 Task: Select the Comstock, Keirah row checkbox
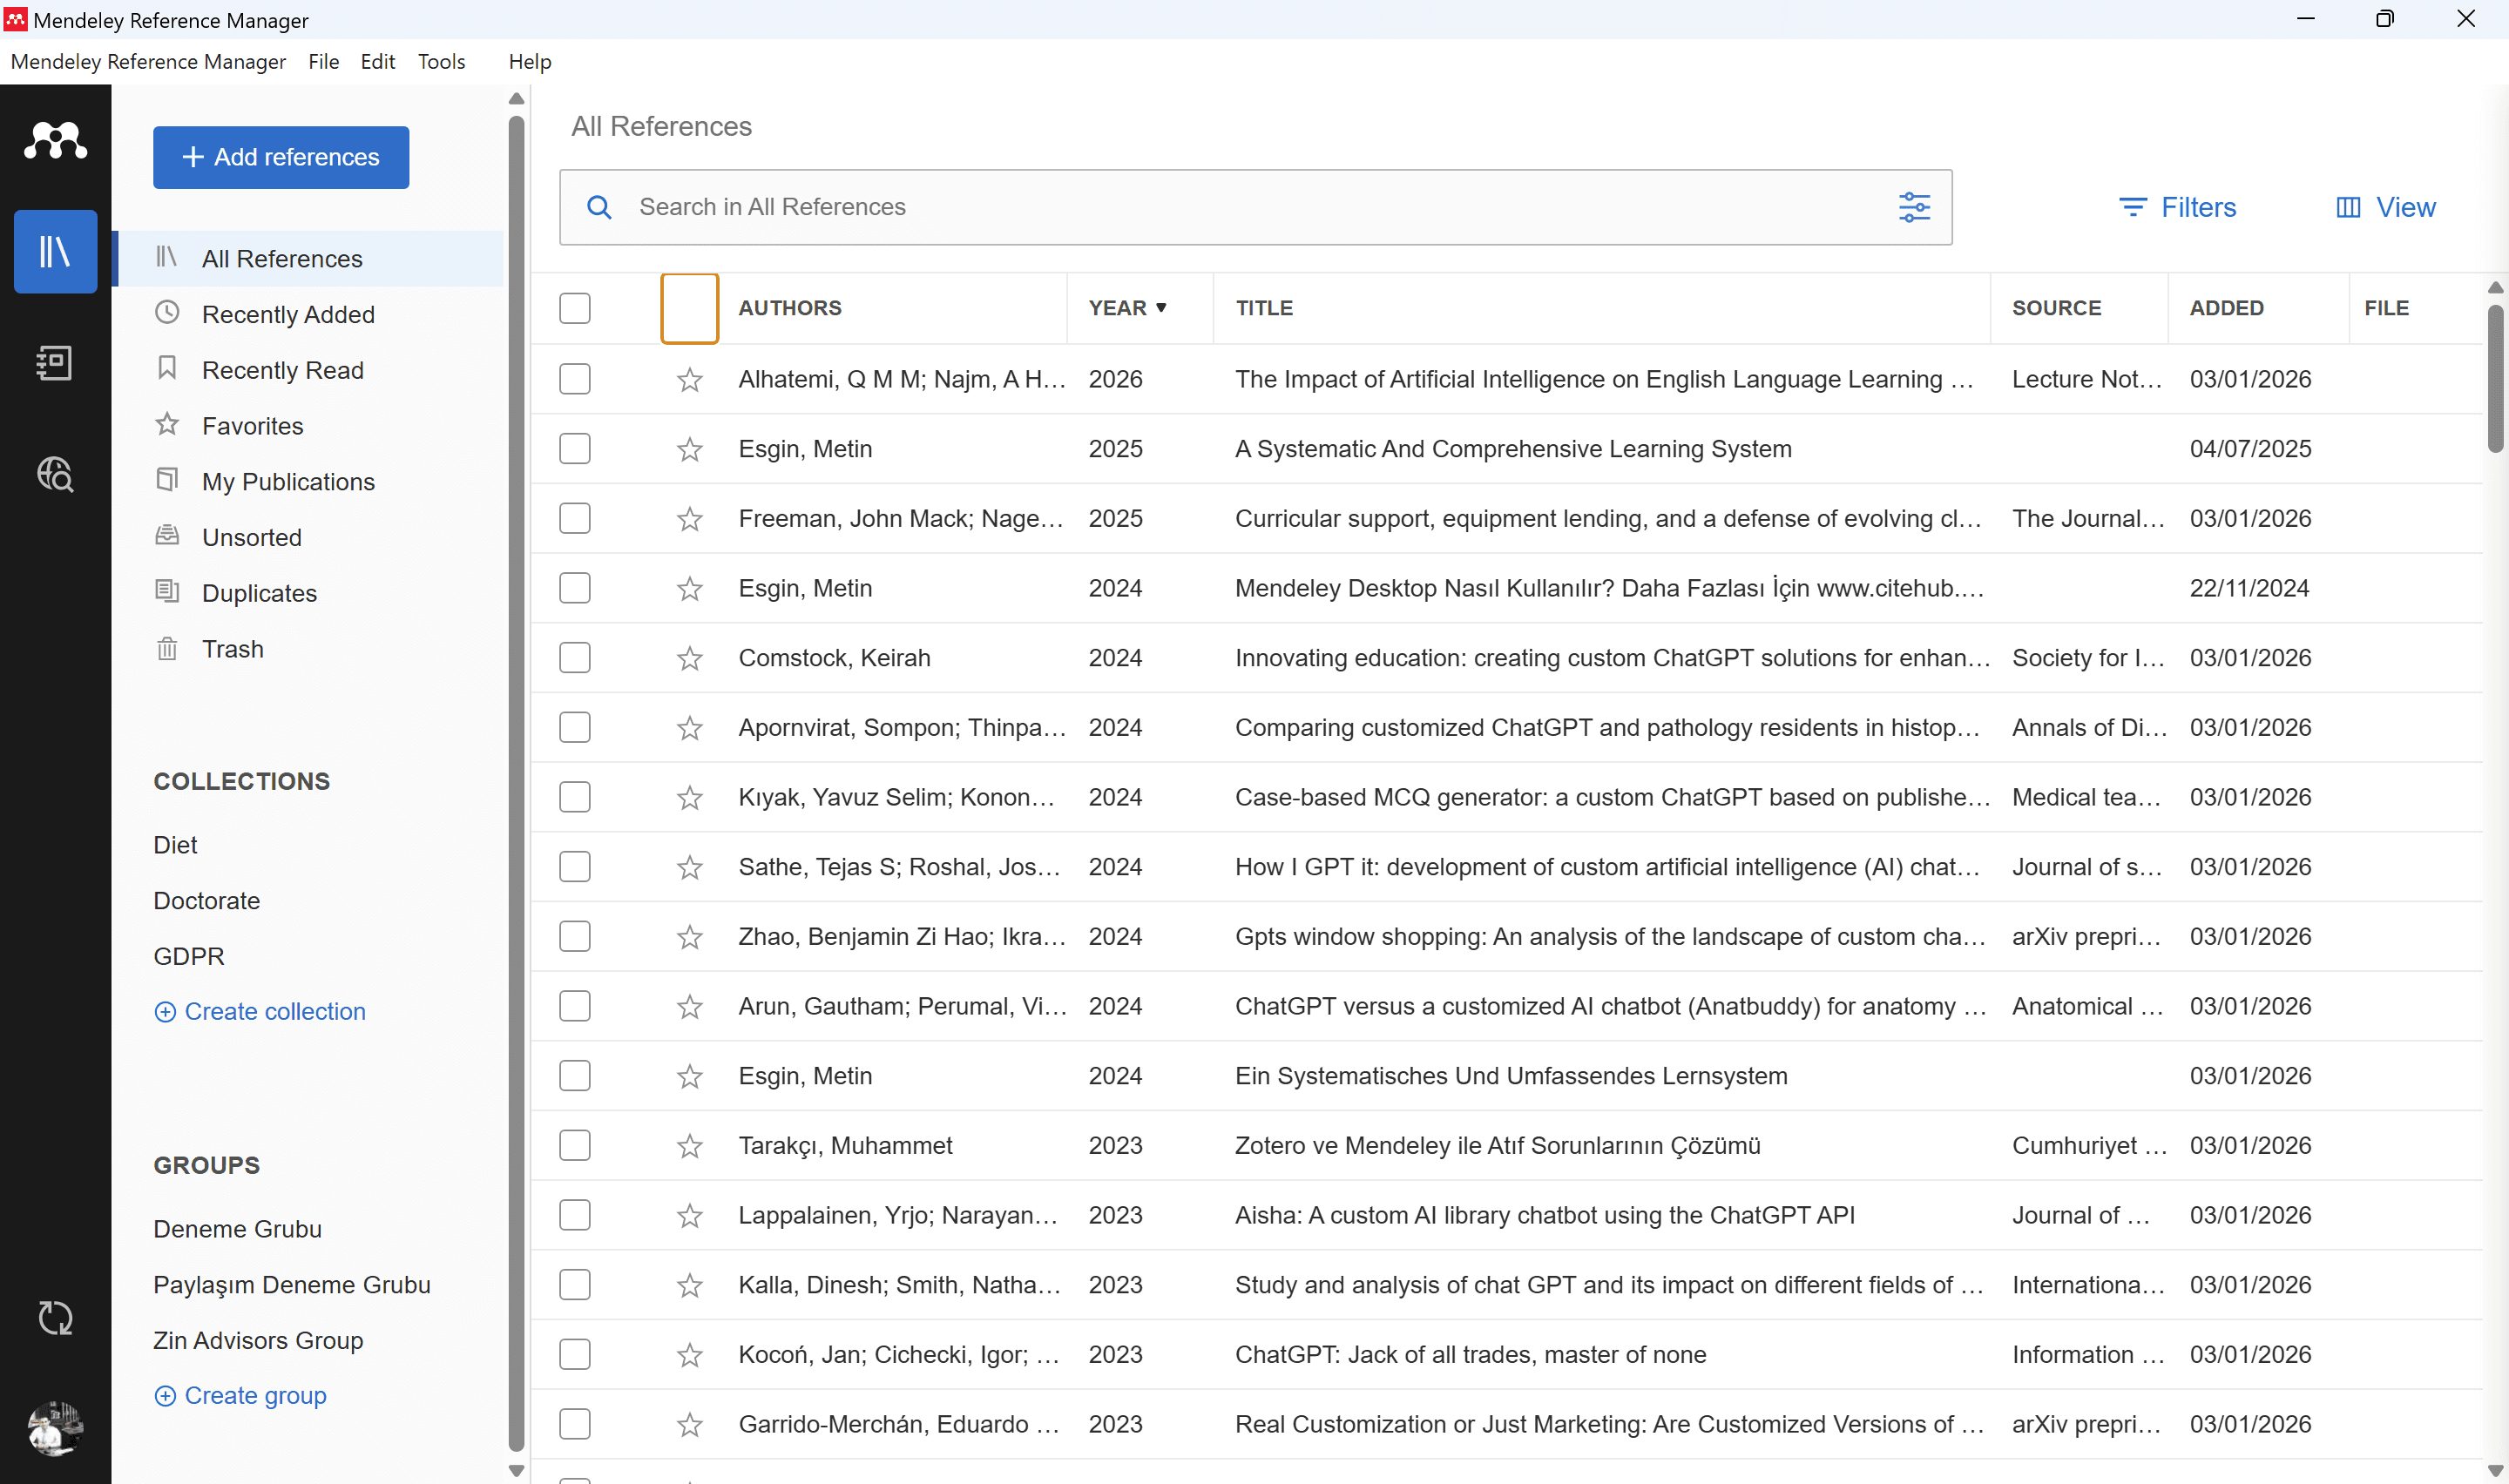(575, 658)
